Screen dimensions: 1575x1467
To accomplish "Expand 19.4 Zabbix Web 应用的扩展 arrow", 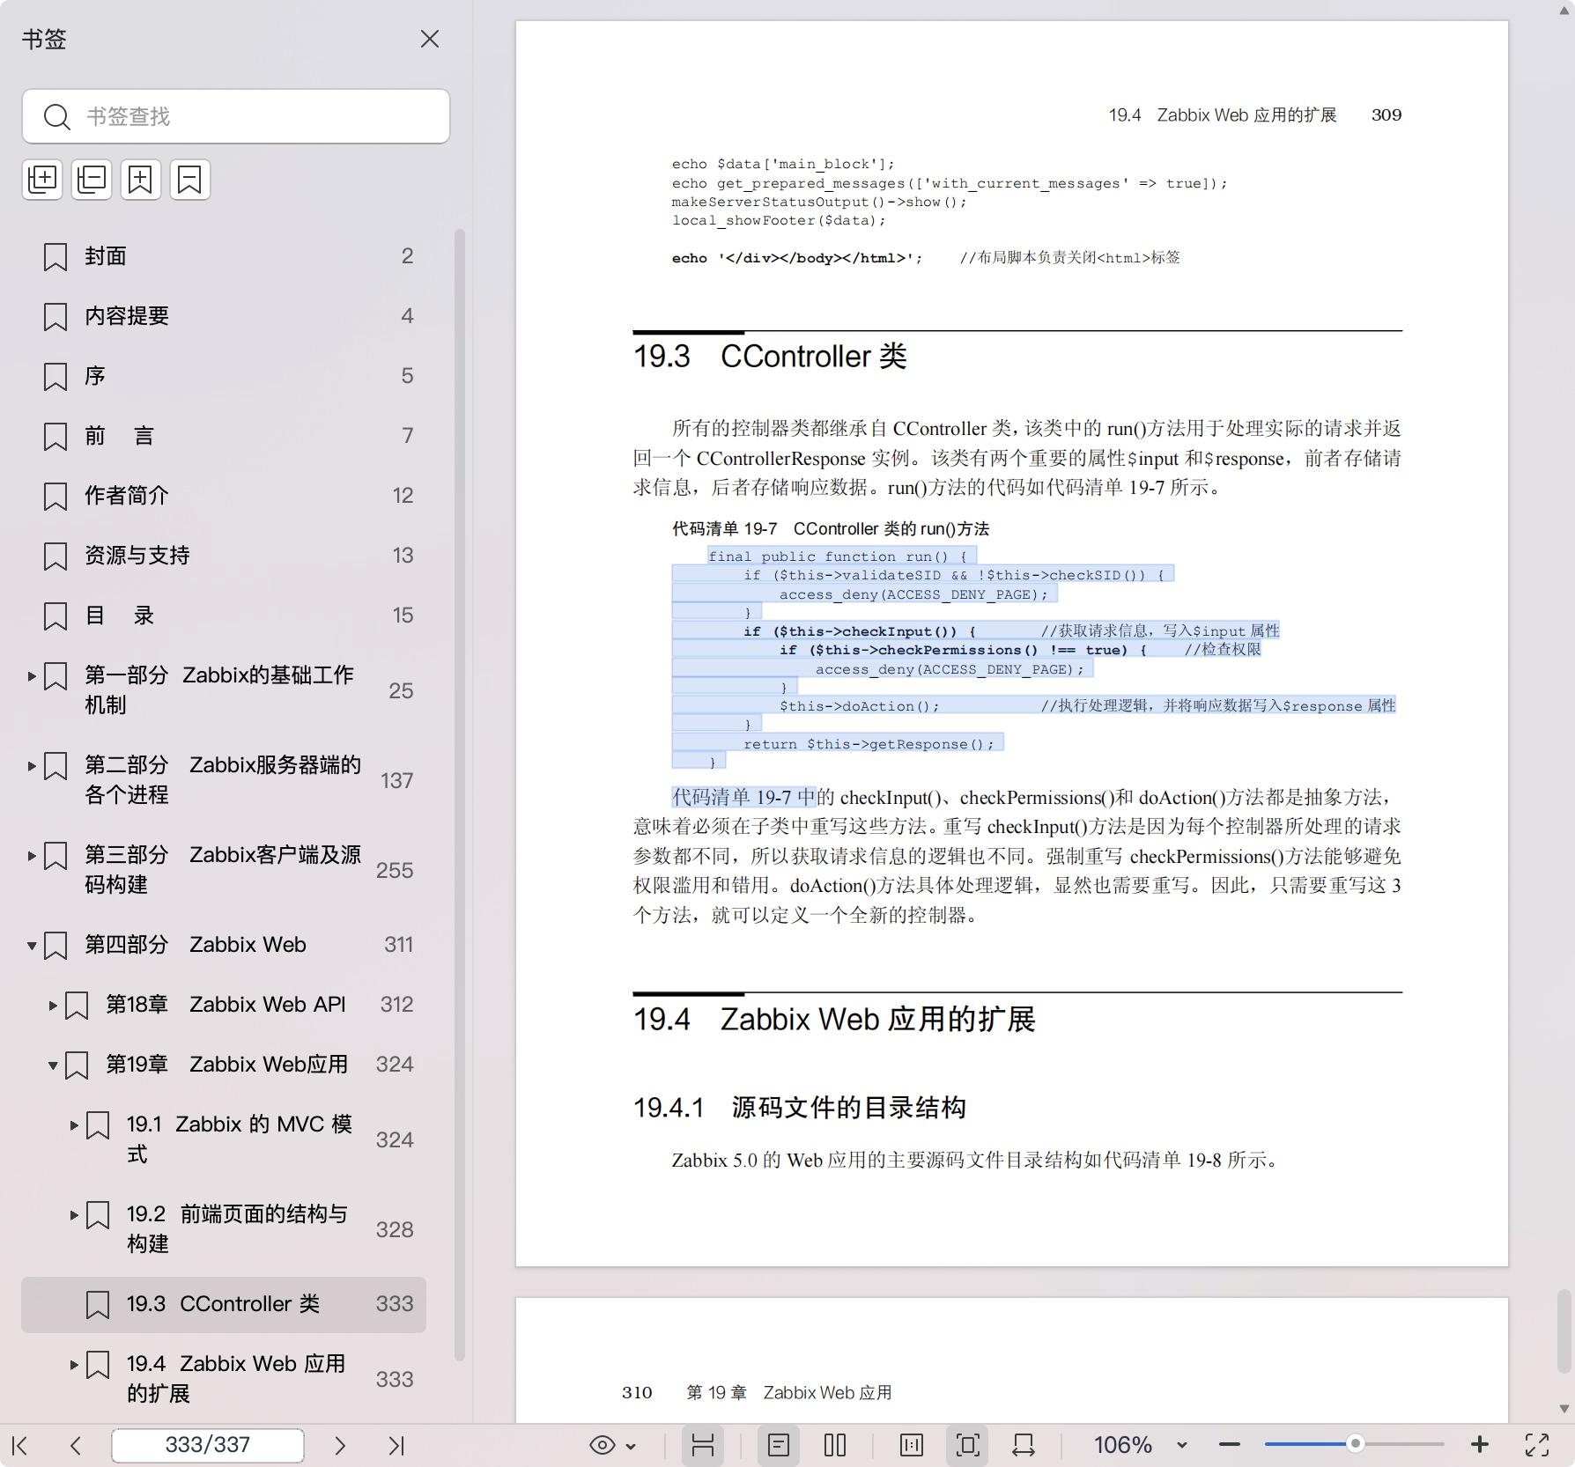I will [x=74, y=1365].
